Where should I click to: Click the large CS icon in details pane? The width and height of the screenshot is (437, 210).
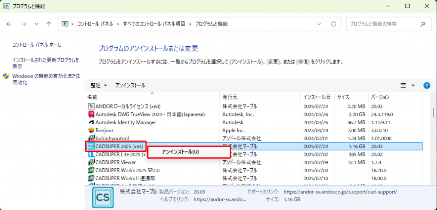click(x=103, y=198)
